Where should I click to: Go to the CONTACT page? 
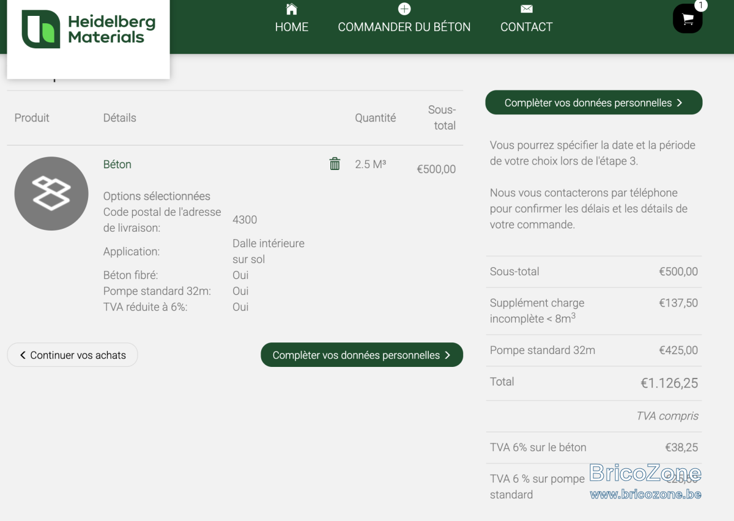526,27
